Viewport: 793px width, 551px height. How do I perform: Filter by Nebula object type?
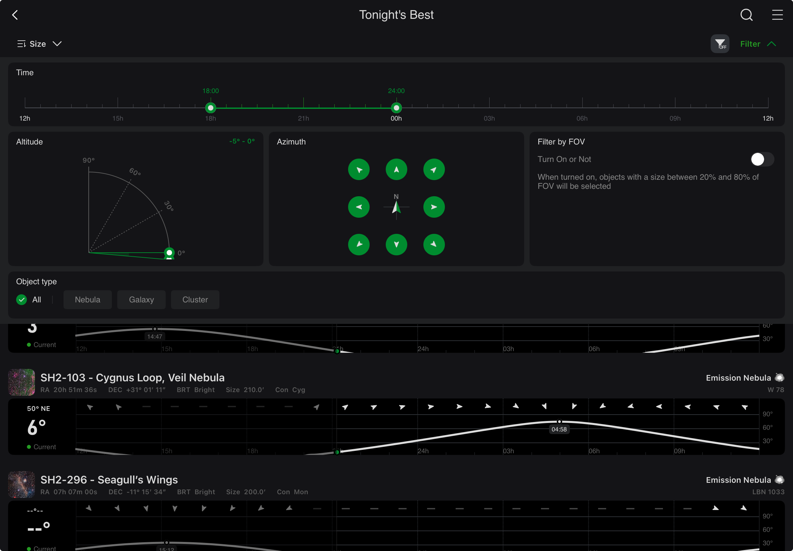(88, 300)
